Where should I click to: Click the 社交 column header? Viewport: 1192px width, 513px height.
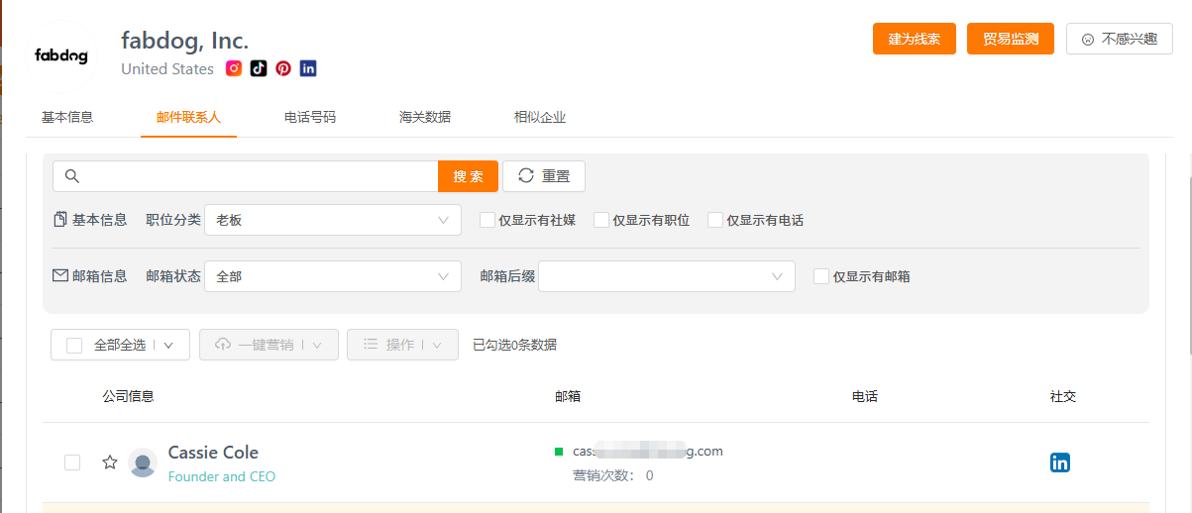1063,396
